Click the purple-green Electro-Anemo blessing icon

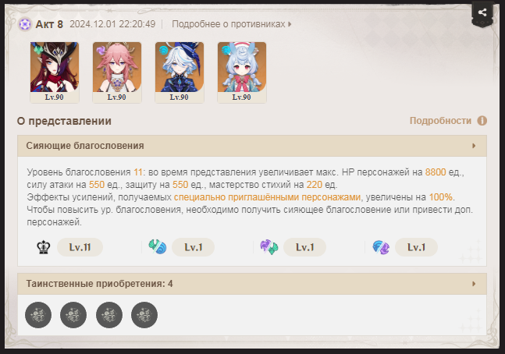269,247
